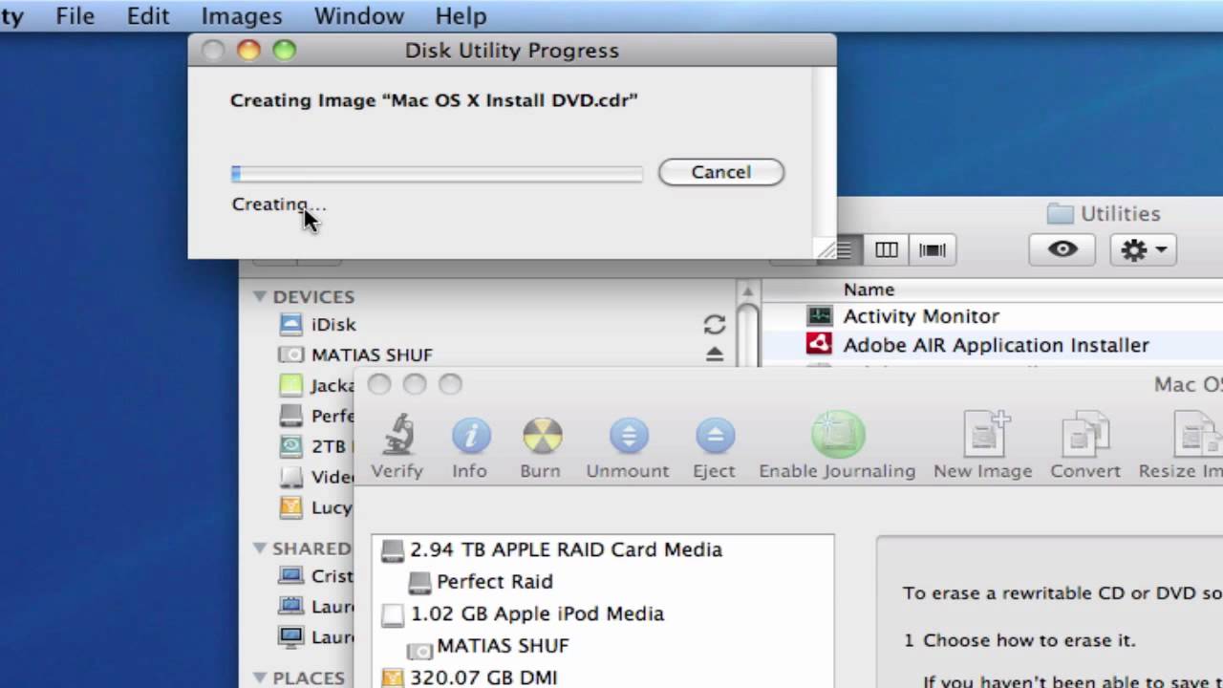Screen dimensions: 1223x688
Task: Collapse the DEVICES section in Finder sidebar
Action: tap(260, 296)
